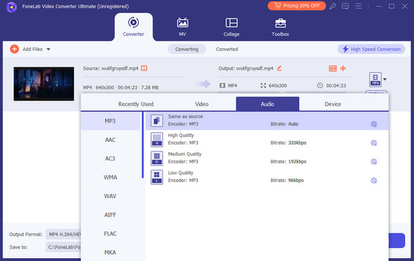
Task: Open the MV tab icon
Action: tap(182, 23)
